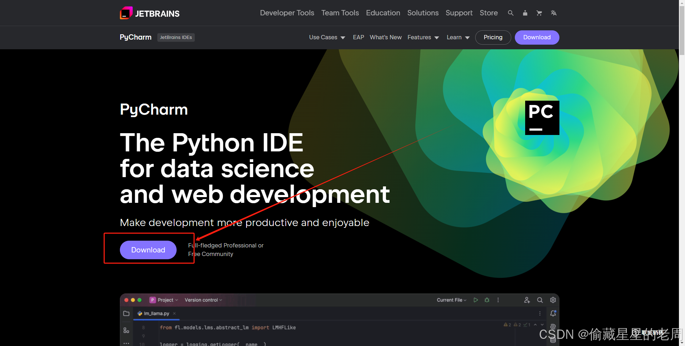Open the editor tabs three-dot menu
This screenshot has height=346, width=685.
[540, 314]
